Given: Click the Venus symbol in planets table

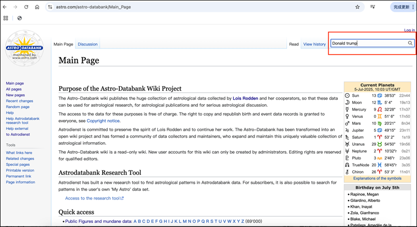Looking at the screenshot, I should click(347, 116).
